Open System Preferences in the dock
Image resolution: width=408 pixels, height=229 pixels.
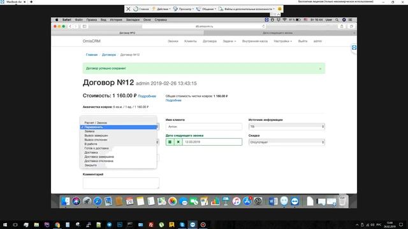pos(258,201)
